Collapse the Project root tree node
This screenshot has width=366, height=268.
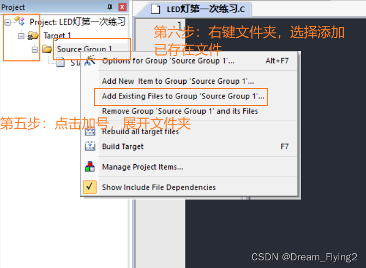click(8, 22)
